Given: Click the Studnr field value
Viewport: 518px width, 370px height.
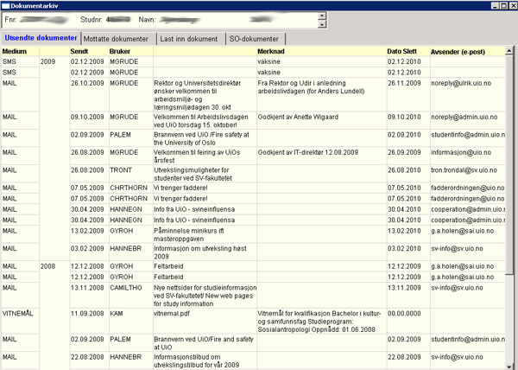Looking at the screenshot, I should pyautogui.click(x=118, y=20).
